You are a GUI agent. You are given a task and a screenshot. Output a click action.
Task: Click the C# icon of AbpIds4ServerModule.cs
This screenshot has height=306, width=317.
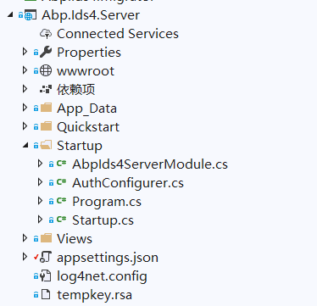pos(61,164)
